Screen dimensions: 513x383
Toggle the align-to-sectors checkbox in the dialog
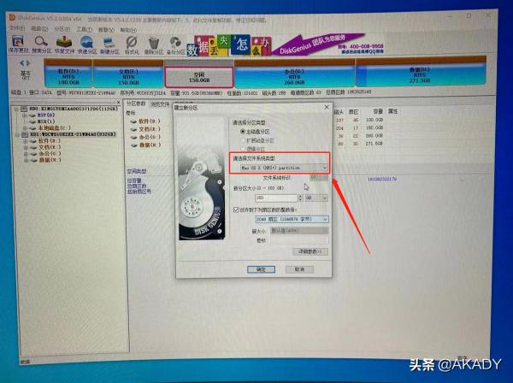click(x=236, y=209)
